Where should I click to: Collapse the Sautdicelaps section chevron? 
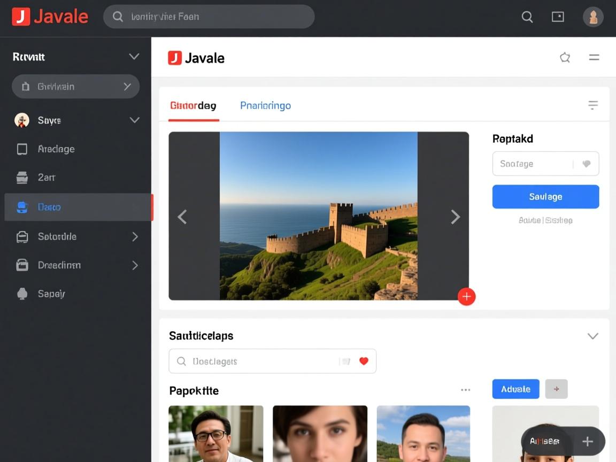coord(592,336)
